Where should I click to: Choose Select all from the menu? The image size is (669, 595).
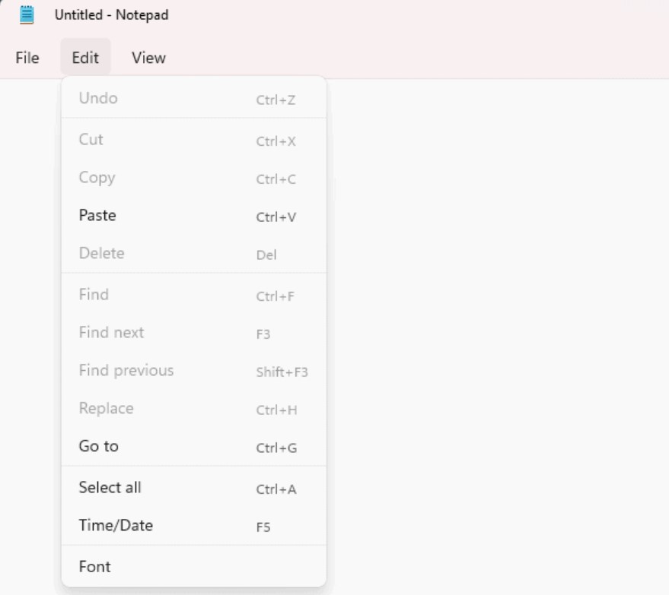194,488
